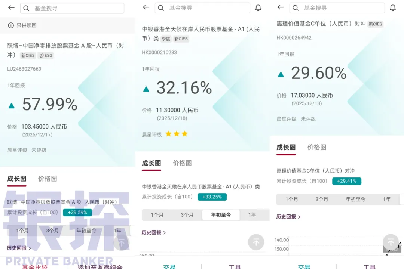Open 成长图 tab for 惠理价值 fund
The image size is (404, 269).
click(286, 147)
